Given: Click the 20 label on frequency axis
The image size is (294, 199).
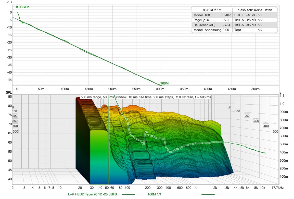Looking at the screenshot, I should (80, 188).
